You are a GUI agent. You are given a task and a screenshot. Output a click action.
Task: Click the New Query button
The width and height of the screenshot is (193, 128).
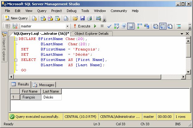pyautogui.click(x=16, y=18)
